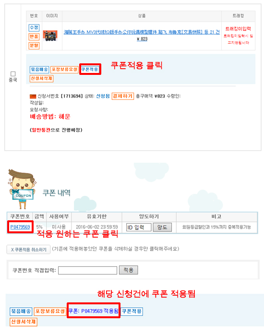Click the 수정 edit button

coord(34,28)
